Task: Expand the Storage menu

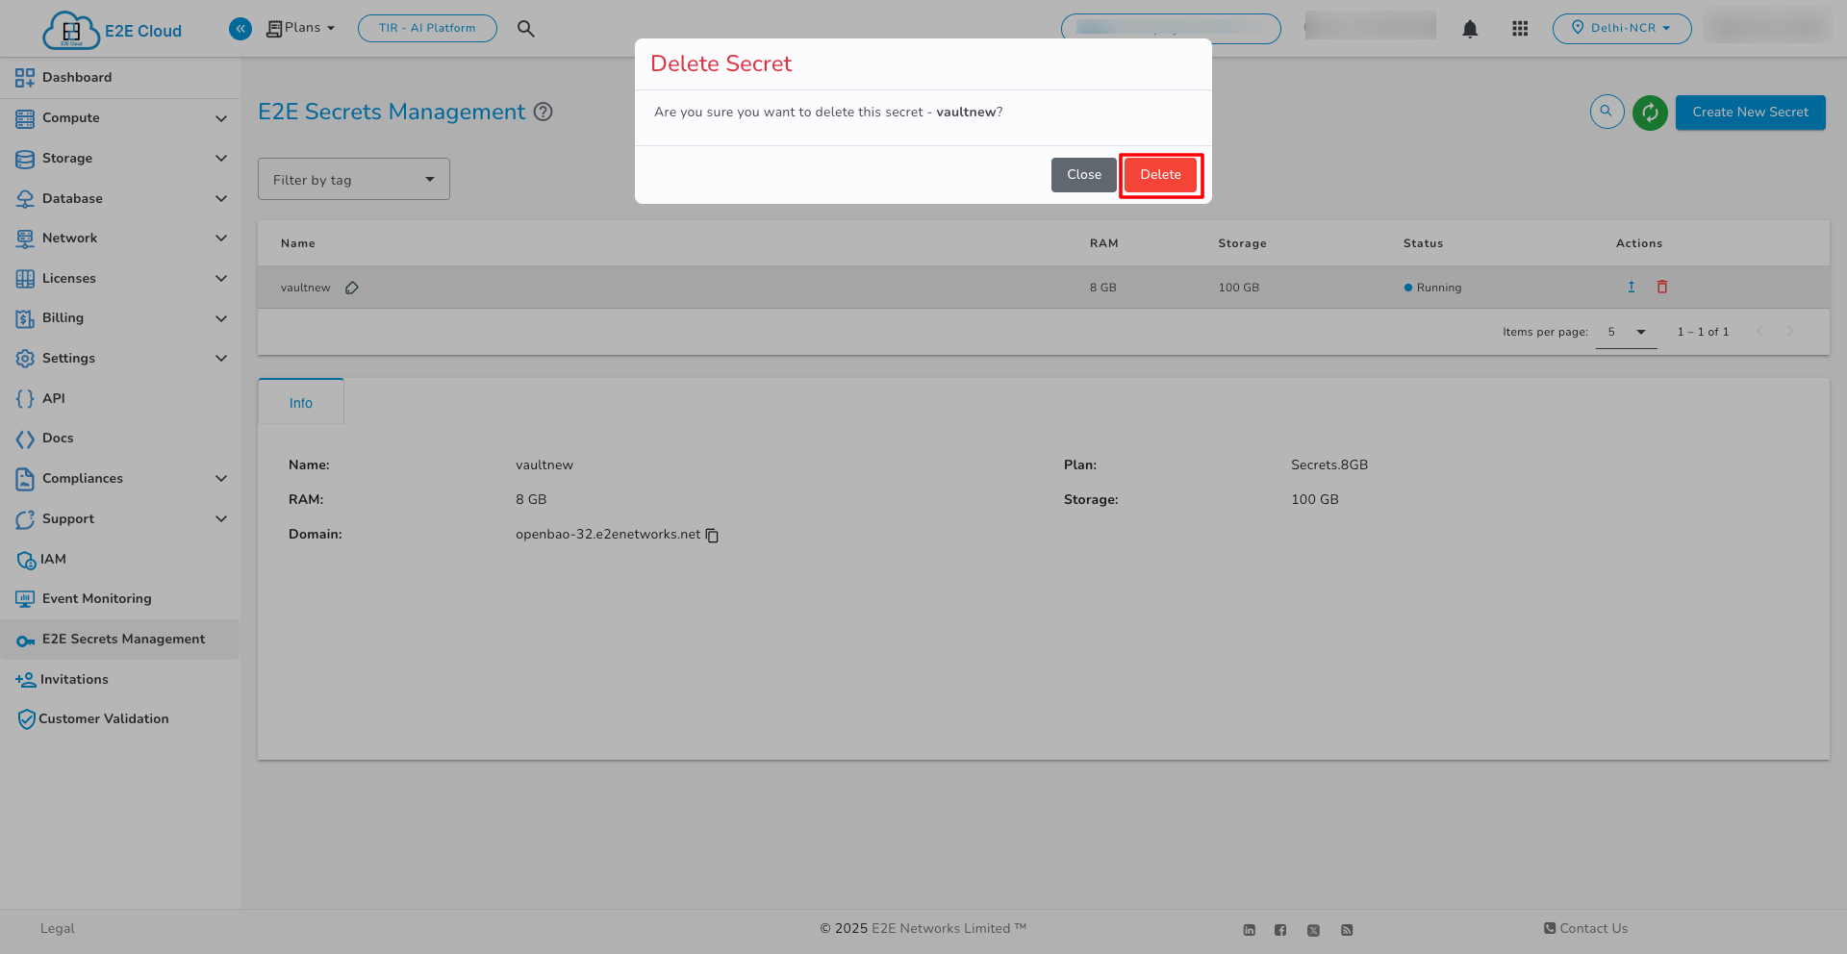Action: pyautogui.click(x=120, y=159)
